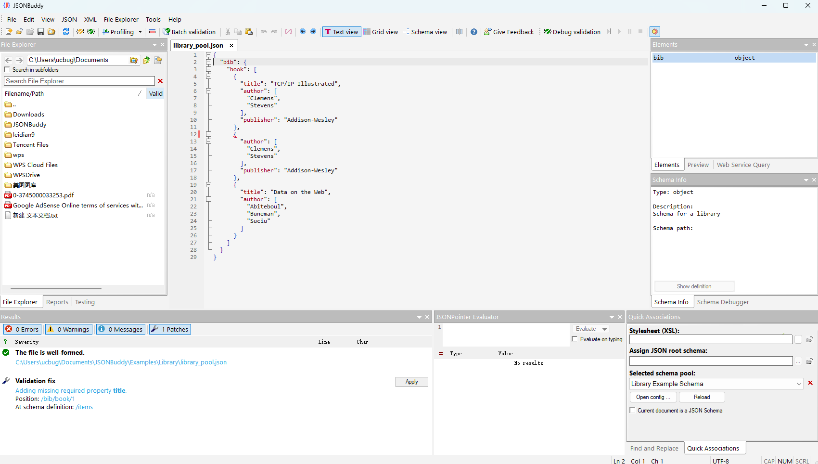Click the paste clipboard icon
Viewport: 818px width, 464px height.
tap(249, 32)
